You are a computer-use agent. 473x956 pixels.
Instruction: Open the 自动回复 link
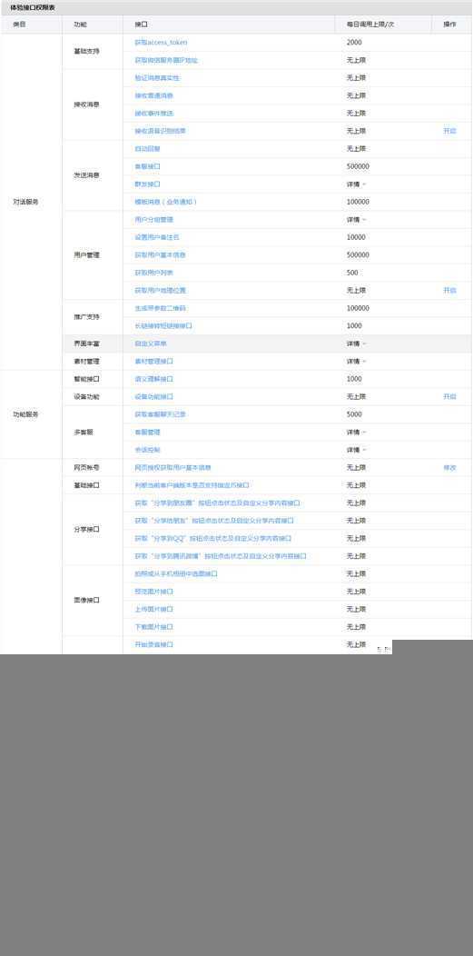tap(147, 149)
